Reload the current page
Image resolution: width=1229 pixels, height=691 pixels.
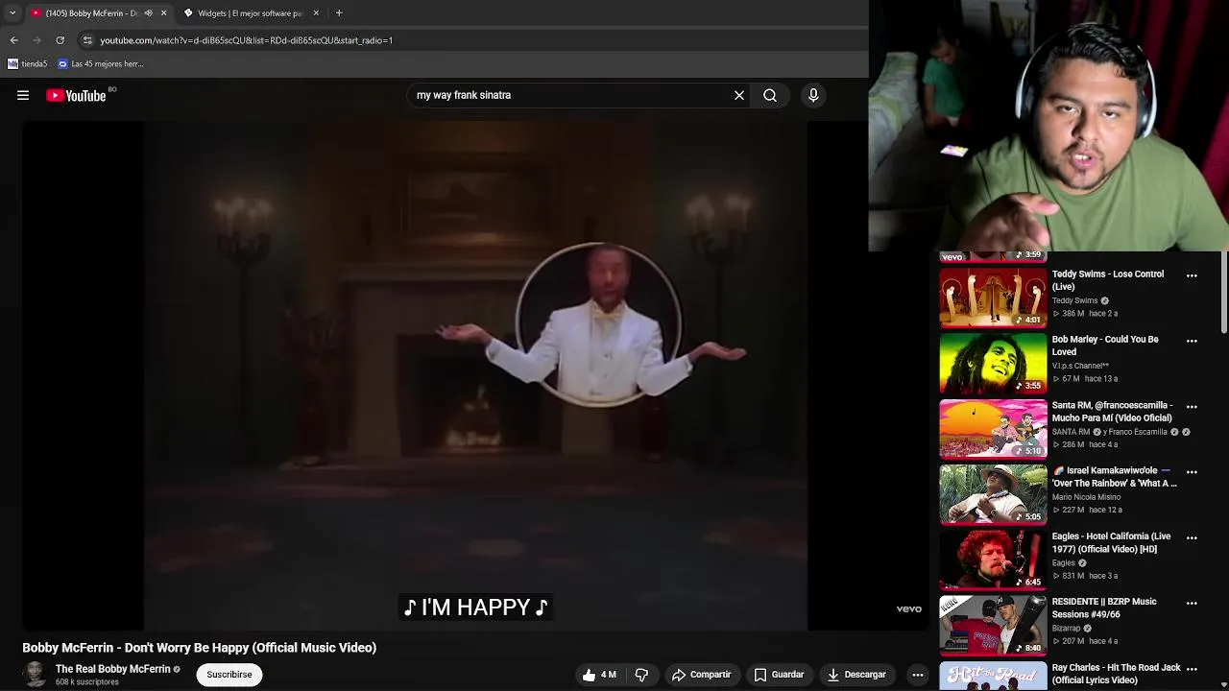point(60,40)
